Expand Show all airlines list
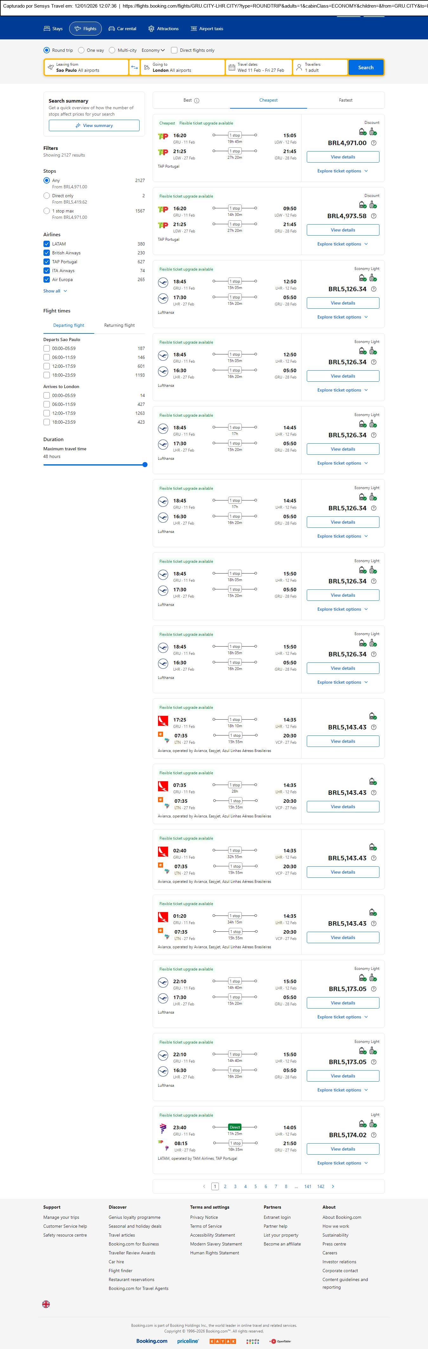Screen dimensions: 428x1349 (x=55, y=291)
